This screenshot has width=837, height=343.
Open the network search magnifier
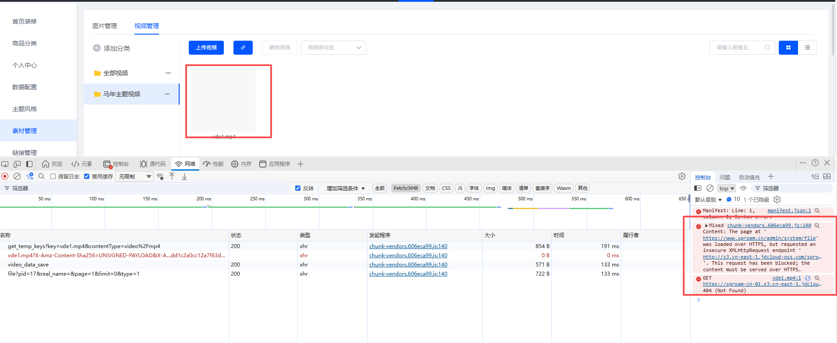click(x=42, y=176)
